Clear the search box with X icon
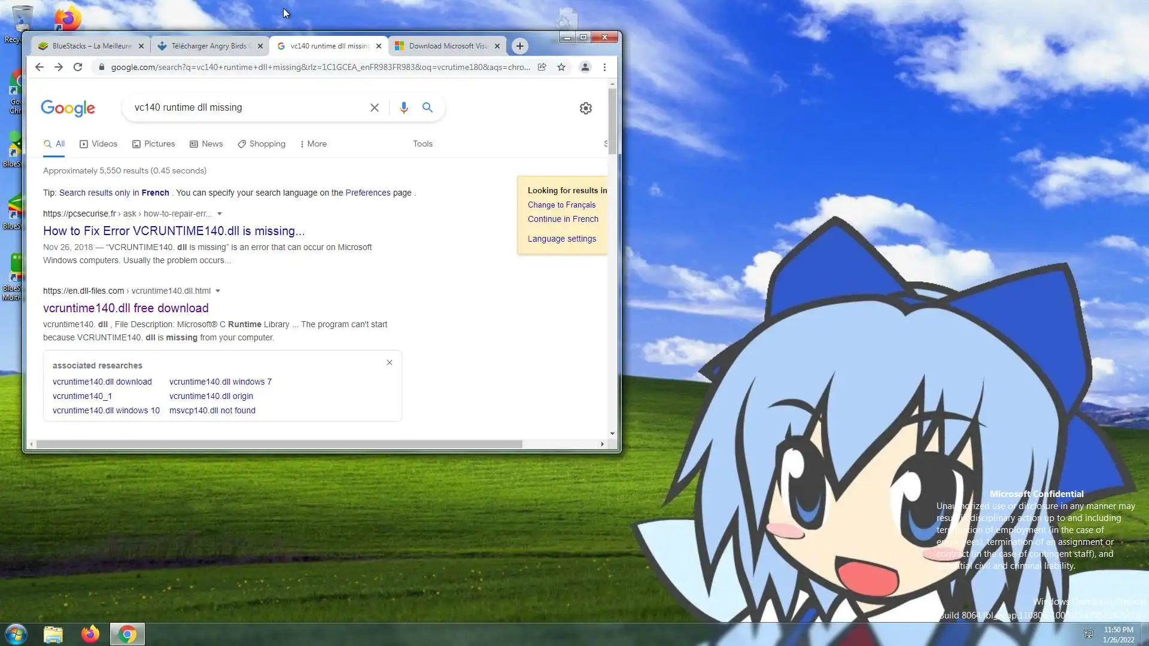 (375, 108)
